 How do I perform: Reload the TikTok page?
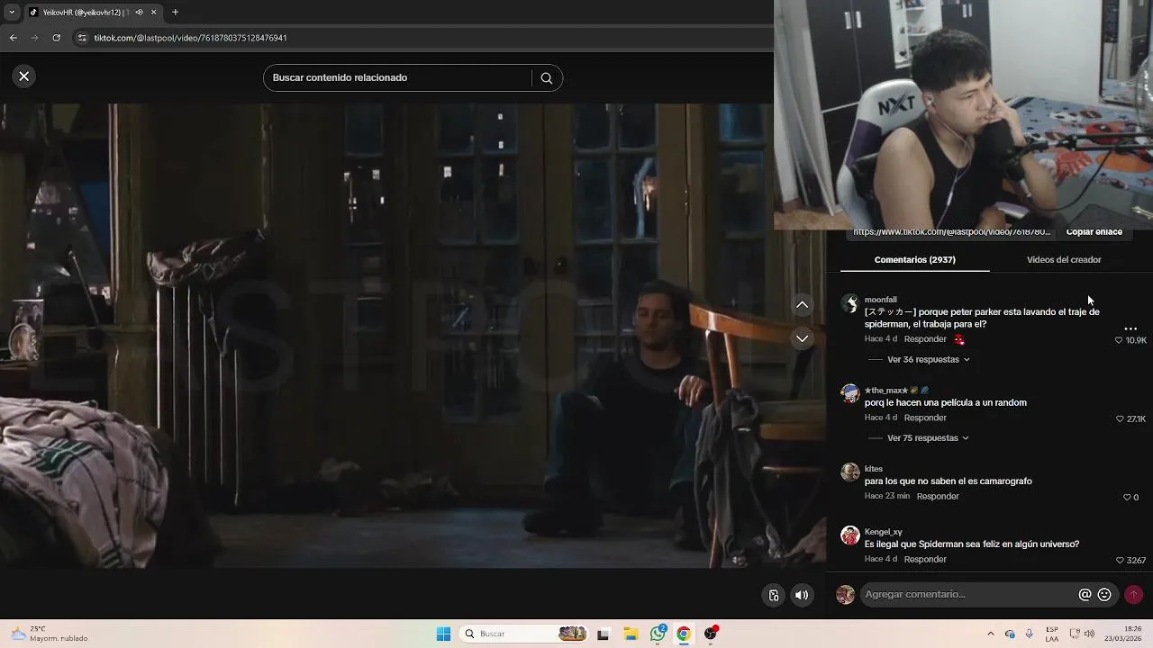pyautogui.click(x=56, y=38)
